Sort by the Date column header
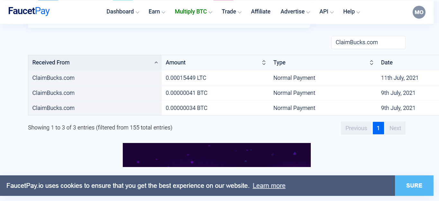This screenshot has width=439, height=201. click(408, 63)
